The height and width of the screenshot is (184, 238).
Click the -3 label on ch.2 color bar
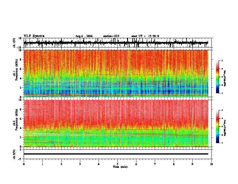click(221, 110)
